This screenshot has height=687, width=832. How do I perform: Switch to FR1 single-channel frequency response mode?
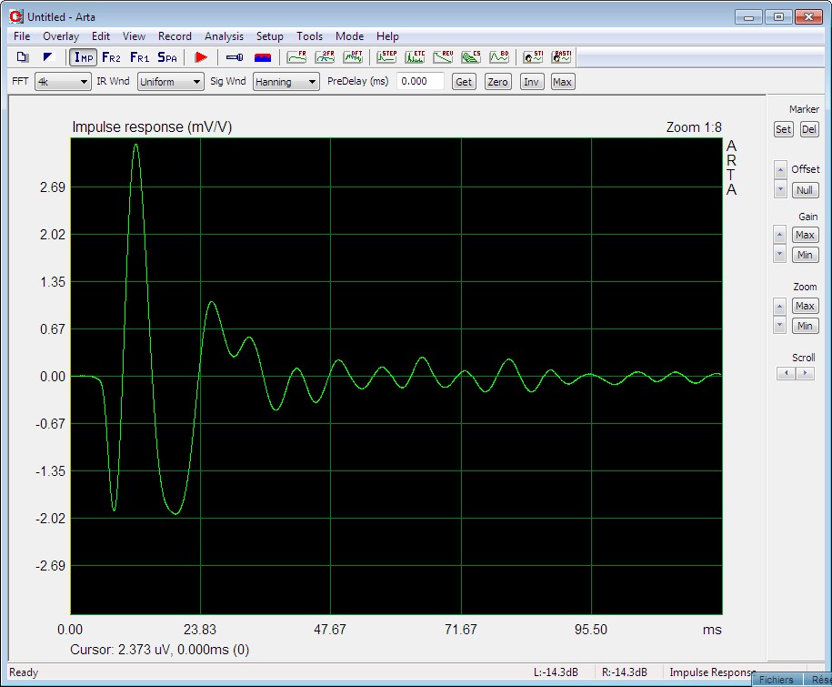click(x=139, y=57)
